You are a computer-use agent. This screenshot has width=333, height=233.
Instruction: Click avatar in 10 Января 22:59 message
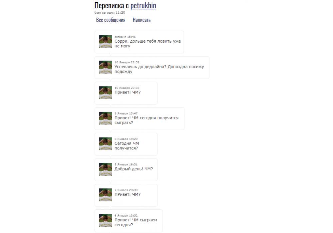pyautogui.click(x=105, y=67)
